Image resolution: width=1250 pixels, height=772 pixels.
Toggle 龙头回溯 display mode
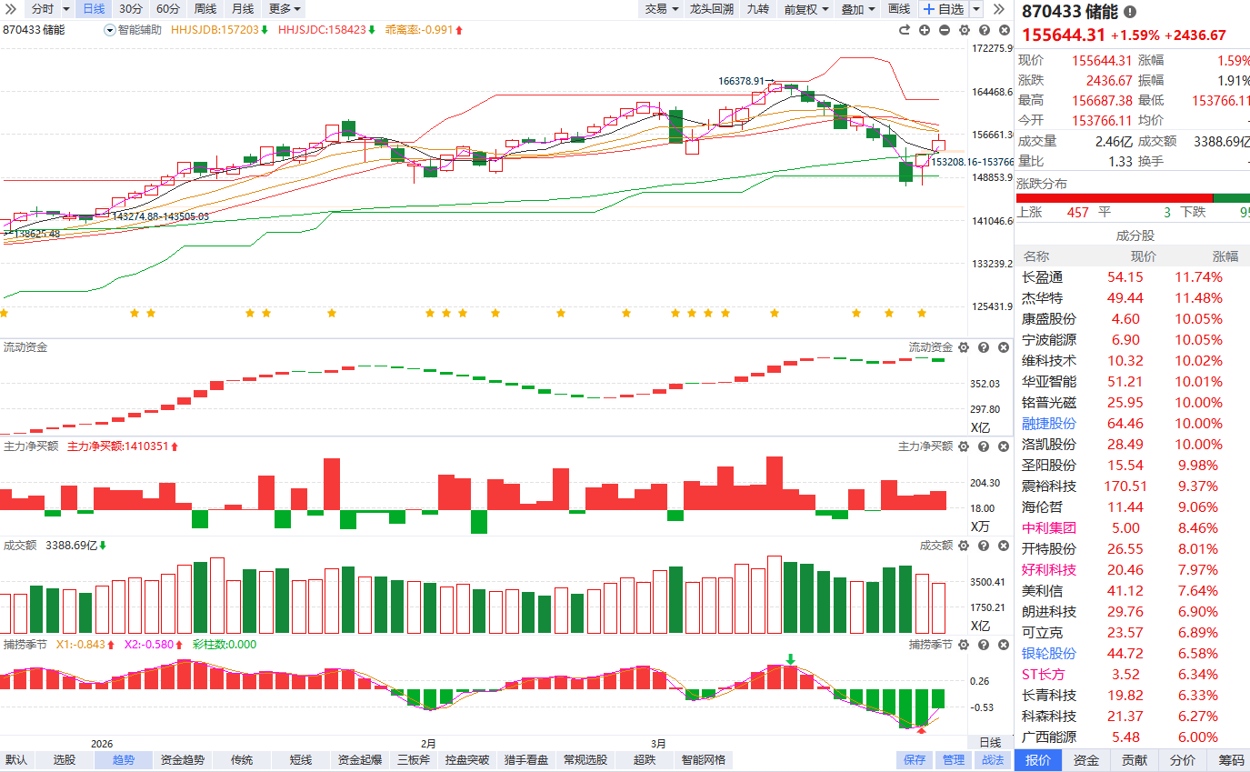coord(711,9)
